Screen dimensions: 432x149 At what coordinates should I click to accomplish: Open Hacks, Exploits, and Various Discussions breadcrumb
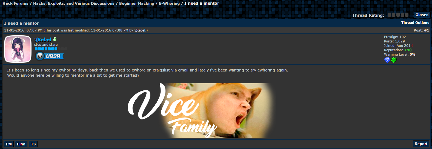pyautogui.click(x=74, y=3)
